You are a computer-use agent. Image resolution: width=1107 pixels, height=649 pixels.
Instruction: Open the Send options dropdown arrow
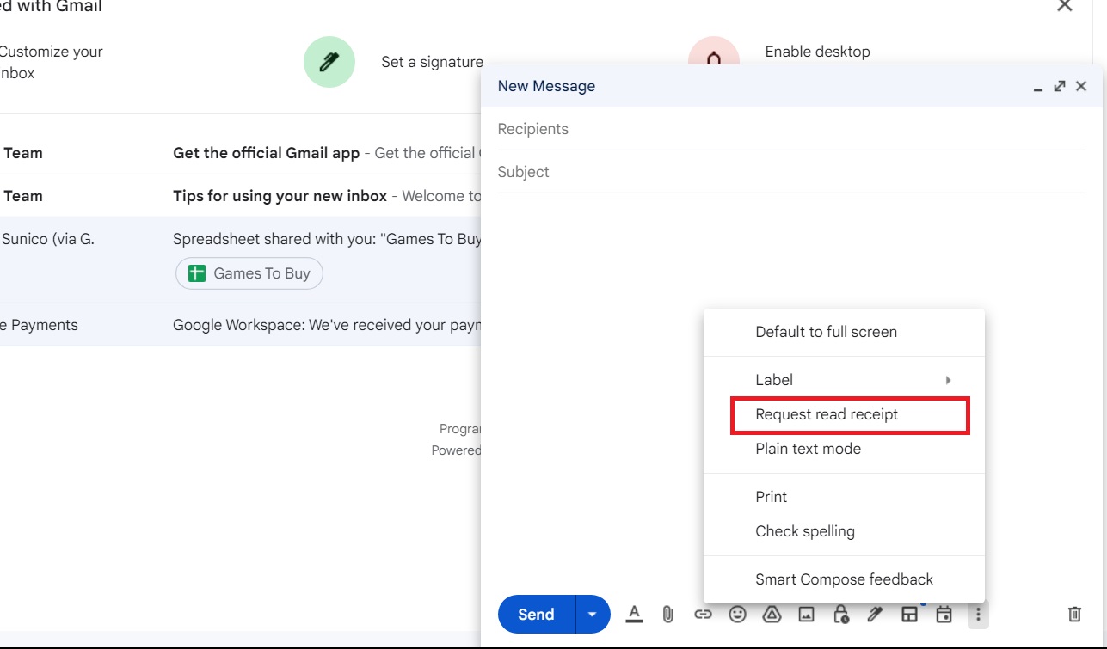pos(592,614)
